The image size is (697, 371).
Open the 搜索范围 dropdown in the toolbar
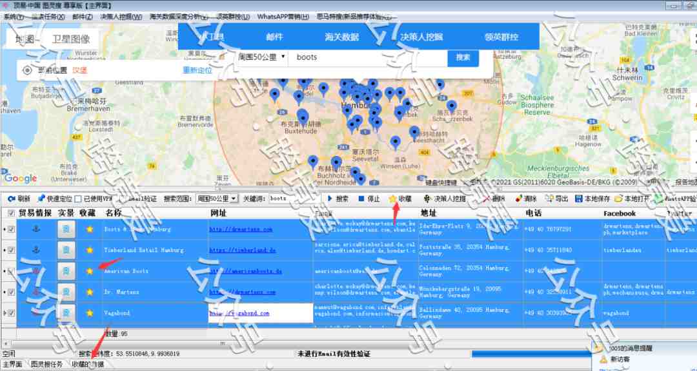point(217,199)
